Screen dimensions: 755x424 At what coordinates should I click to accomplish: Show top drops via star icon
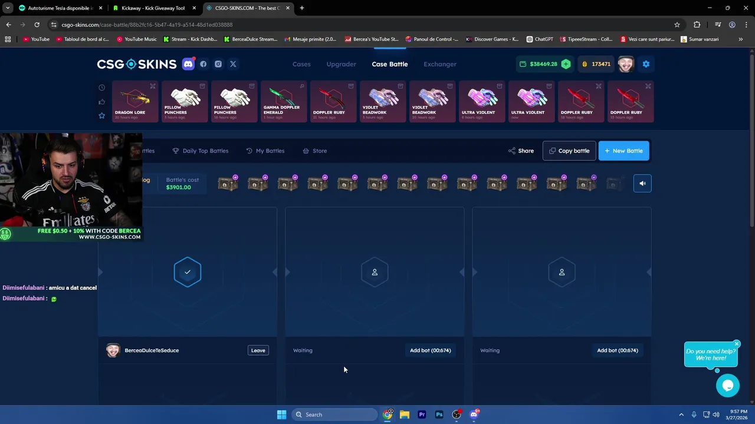tap(101, 115)
